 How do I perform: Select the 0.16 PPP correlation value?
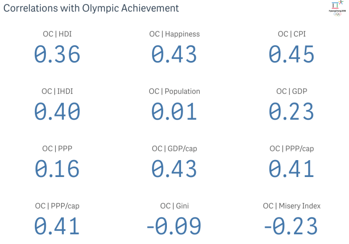pos(57,169)
